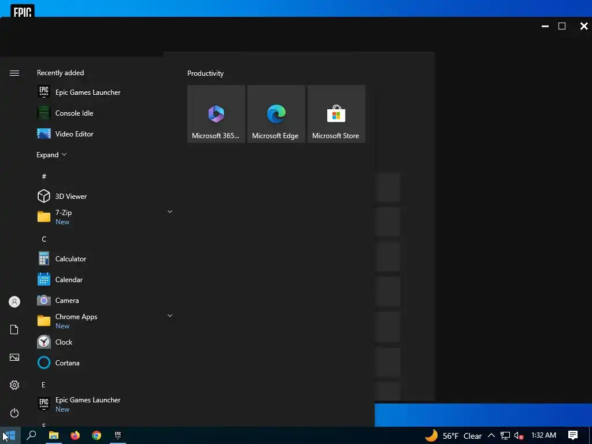Click the # letter header

44,176
